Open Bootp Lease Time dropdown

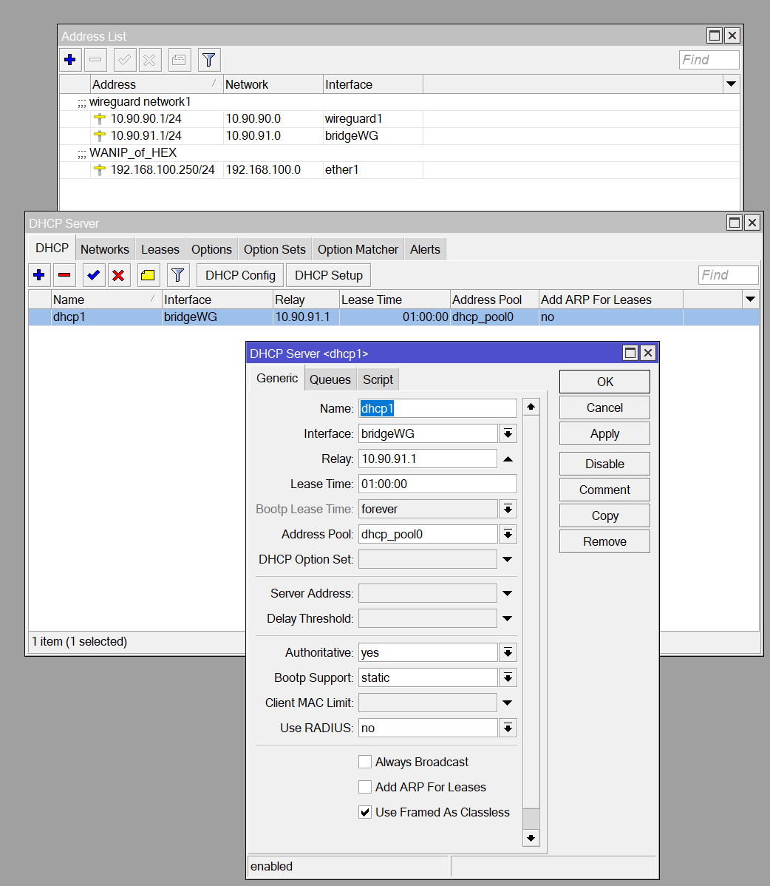(508, 509)
